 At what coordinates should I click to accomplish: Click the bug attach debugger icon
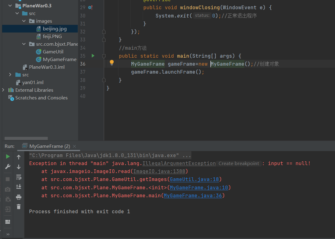(8, 199)
